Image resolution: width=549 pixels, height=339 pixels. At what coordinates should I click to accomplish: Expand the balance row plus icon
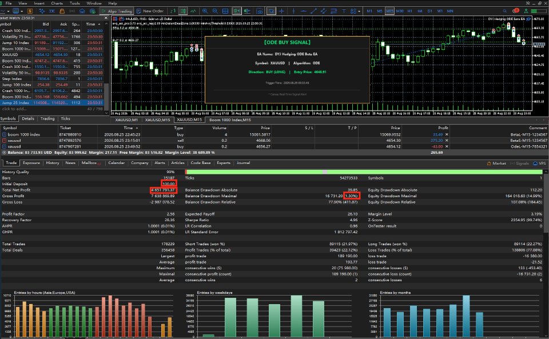pos(4,153)
